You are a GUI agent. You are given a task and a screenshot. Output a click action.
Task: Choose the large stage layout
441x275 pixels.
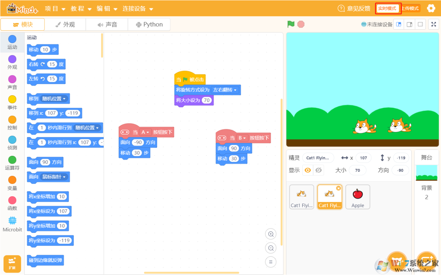point(409,24)
